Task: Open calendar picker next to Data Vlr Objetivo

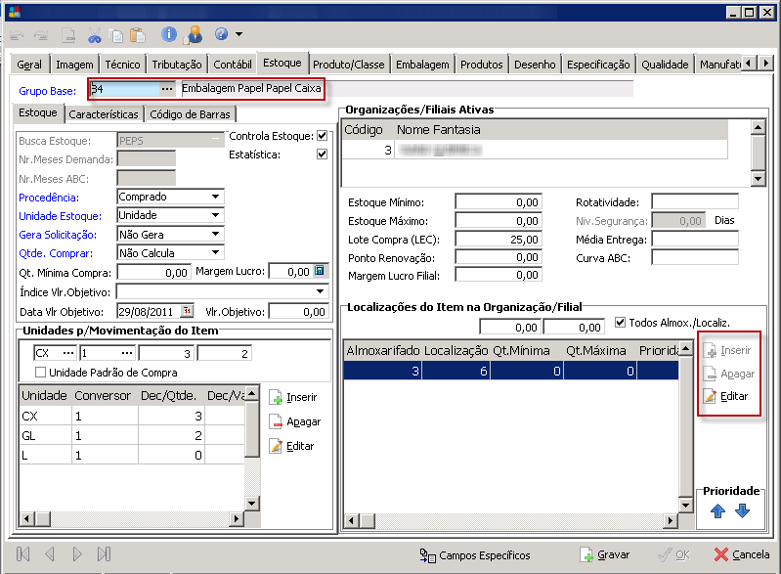Action: point(188,312)
